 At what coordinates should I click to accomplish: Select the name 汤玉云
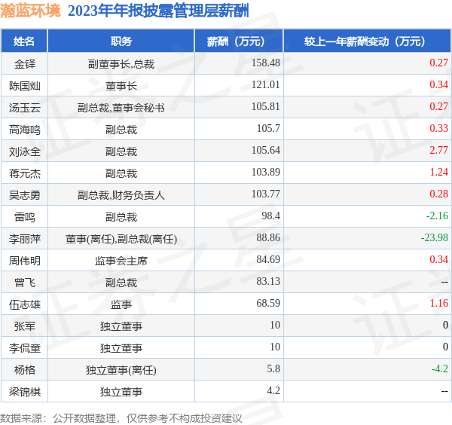[25, 108]
